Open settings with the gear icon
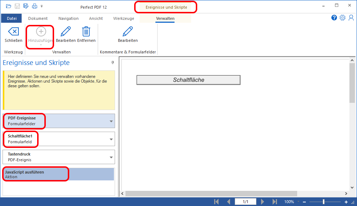 pos(343,18)
